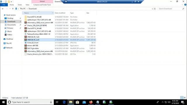Screen dimensions: 187x105
Task: Click This PC in the address breadcrumb
Action: click(x=23, y=9)
